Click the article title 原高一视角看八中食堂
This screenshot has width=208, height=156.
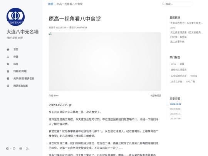[x=75, y=19]
